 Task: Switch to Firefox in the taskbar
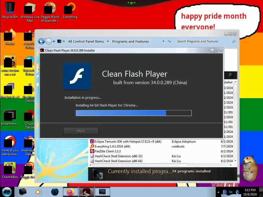[70, 192]
